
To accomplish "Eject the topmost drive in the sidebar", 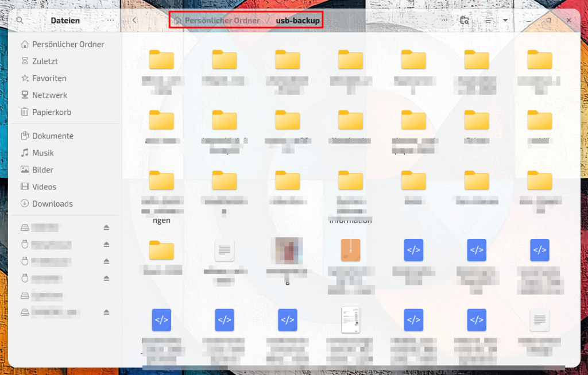I will click(106, 227).
